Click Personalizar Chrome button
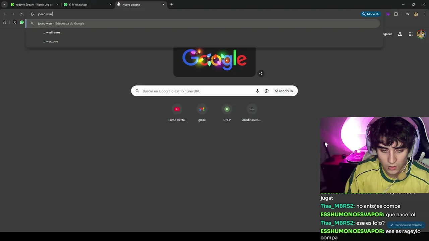 pos(406,225)
